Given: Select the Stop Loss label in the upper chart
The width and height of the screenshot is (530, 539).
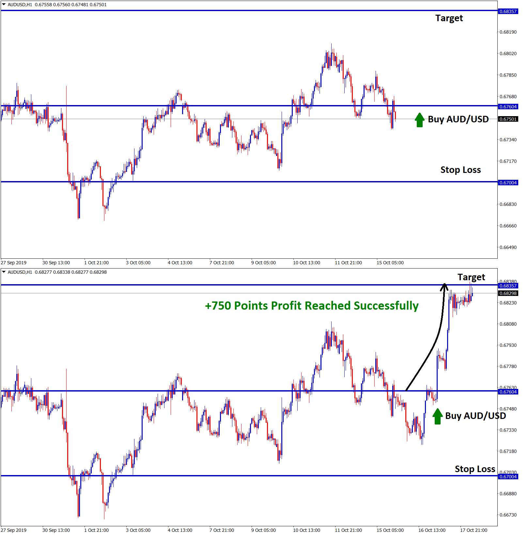Looking at the screenshot, I should [x=460, y=170].
